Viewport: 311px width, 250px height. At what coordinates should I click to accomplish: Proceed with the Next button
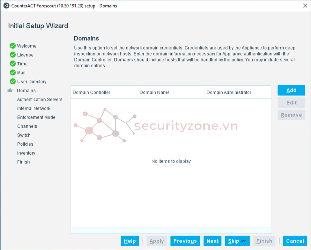[212, 241]
